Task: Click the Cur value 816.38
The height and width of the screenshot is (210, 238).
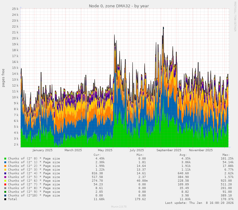Action: pos(97,173)
